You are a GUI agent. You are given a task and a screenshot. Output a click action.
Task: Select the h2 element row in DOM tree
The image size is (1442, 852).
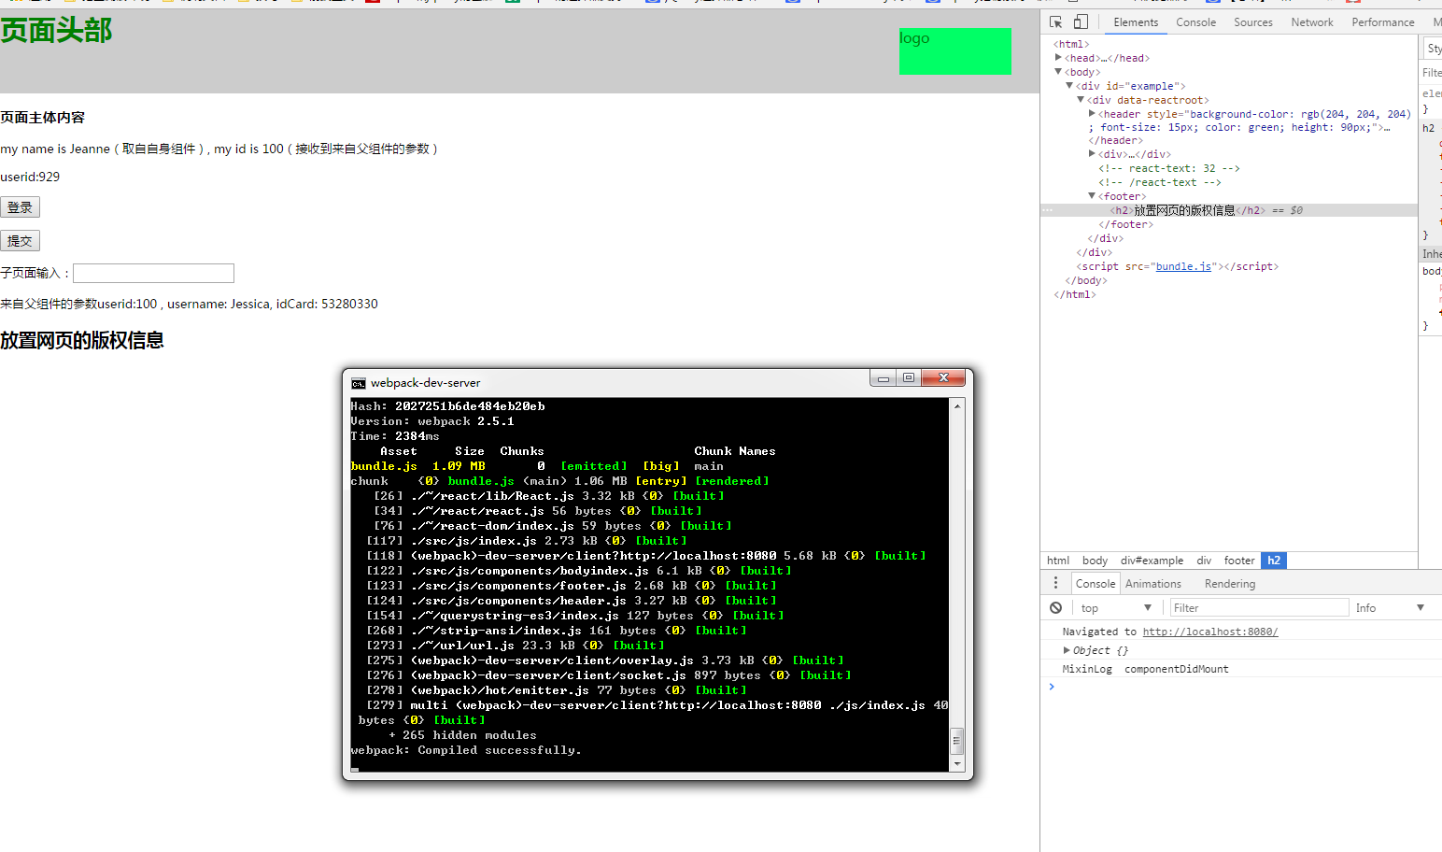click(x=1229, y=210)
